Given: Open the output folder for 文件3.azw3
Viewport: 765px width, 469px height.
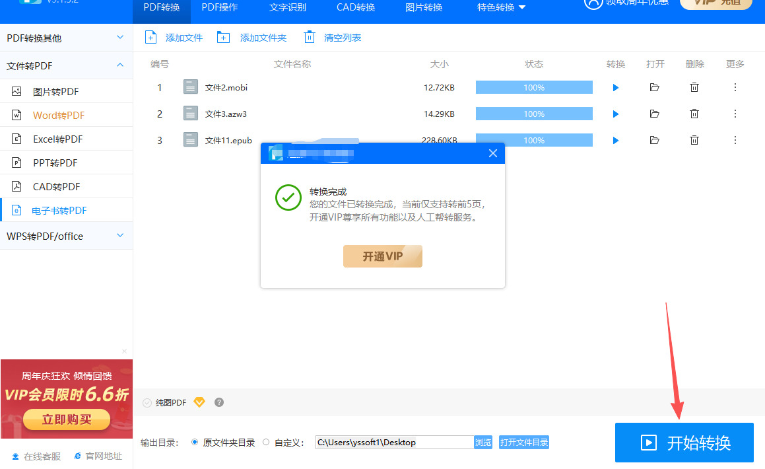Looking at the screenshot, I should click(654, 114).
